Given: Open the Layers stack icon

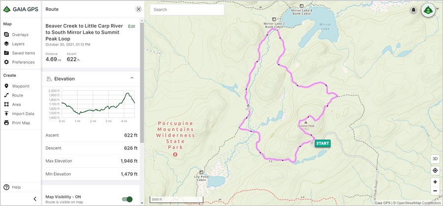Looking at the screenshot, I should [6, 44].
